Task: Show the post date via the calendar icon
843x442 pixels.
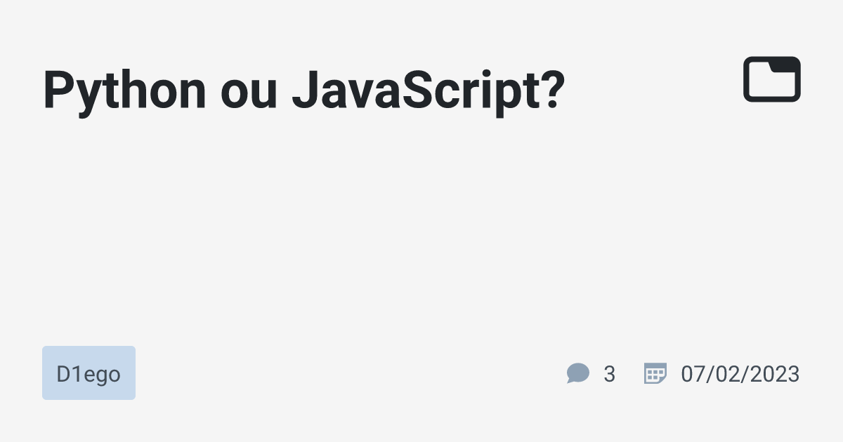Action: coord(655,373)
